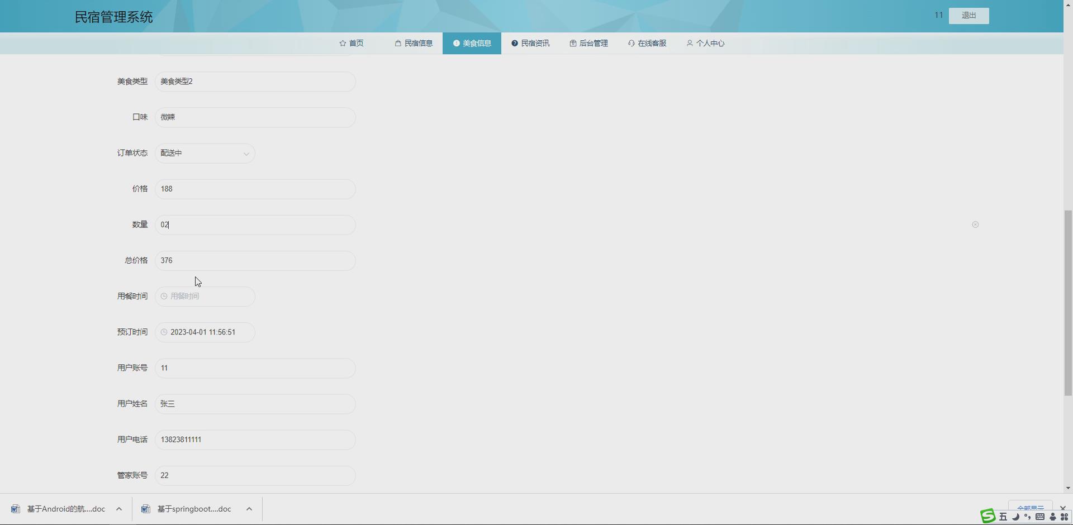The height and width of the screenshot is (525, 1073).
Task: Click the 总价格 field showing 376
Action: [x=255, y=260]
